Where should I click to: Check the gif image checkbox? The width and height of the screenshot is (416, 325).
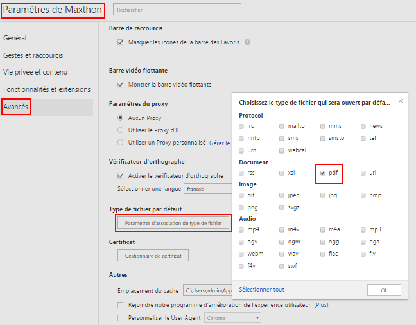(241, 195)
